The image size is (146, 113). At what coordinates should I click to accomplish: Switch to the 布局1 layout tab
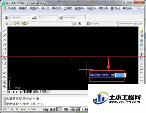coord(36,92)
